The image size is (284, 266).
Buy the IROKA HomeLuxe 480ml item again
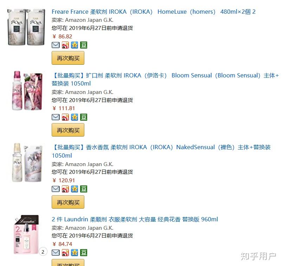click(x=68, y=58)
